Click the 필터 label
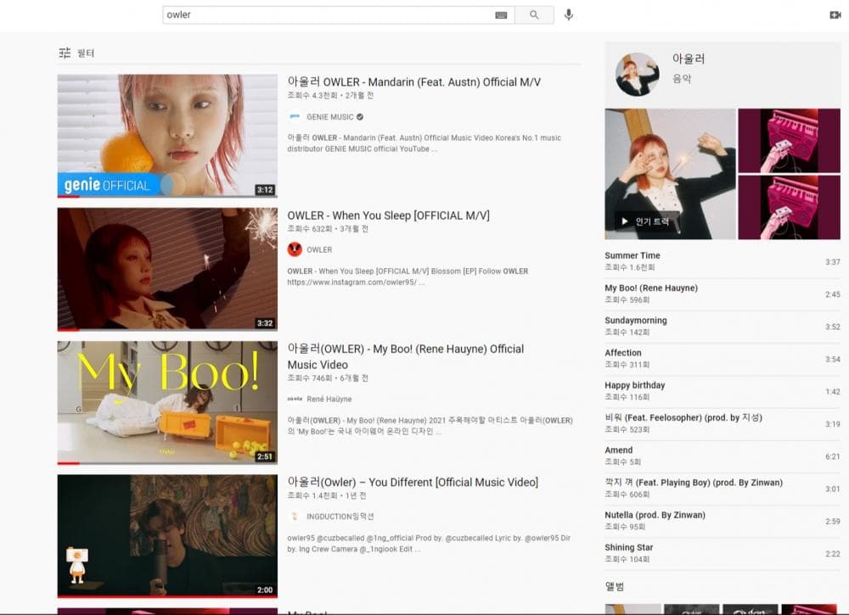Screen dimensions: 849x615 (86, 53)
